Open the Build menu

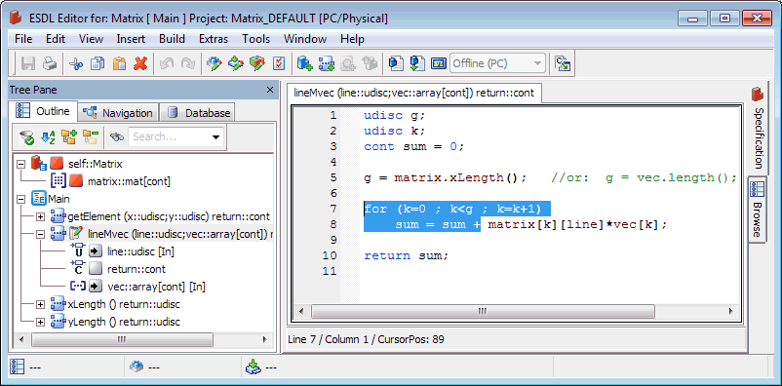[172, 39]
